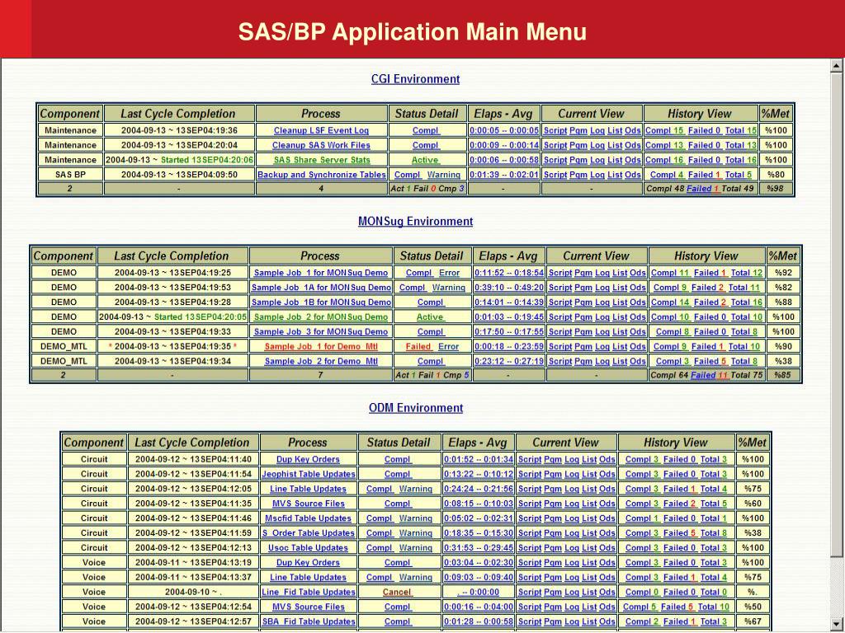Viewport: 845px width, 633px height.
Task: Click the vertical scrollbar thumb
Action: [836, 315]
